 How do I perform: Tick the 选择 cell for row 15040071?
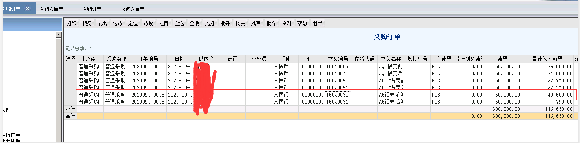(71, 73)
